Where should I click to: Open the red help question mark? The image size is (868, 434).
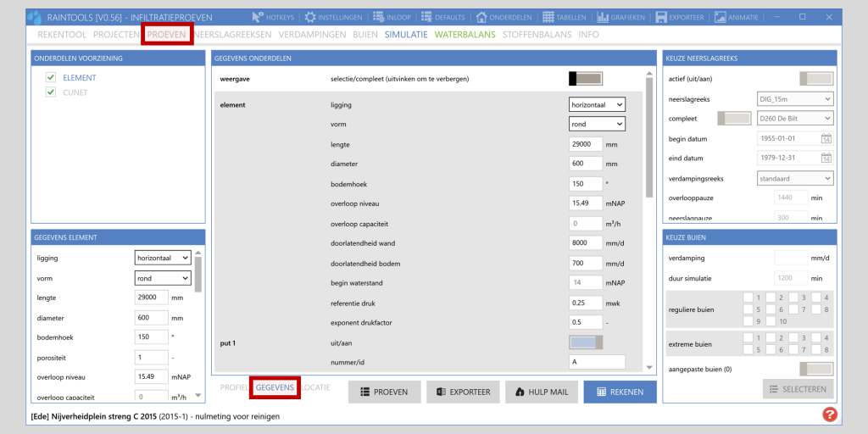(x=830, y=415)
